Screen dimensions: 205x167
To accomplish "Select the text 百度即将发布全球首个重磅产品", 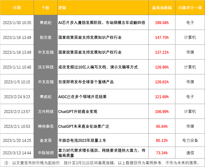I will (x=86, y=82).
